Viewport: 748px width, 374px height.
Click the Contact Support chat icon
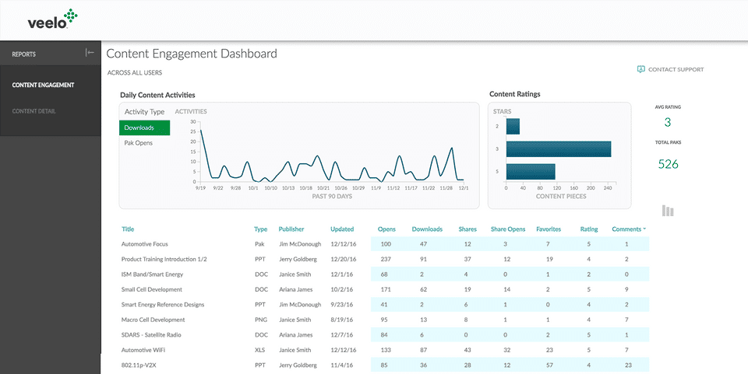click(x=640, y=69)
